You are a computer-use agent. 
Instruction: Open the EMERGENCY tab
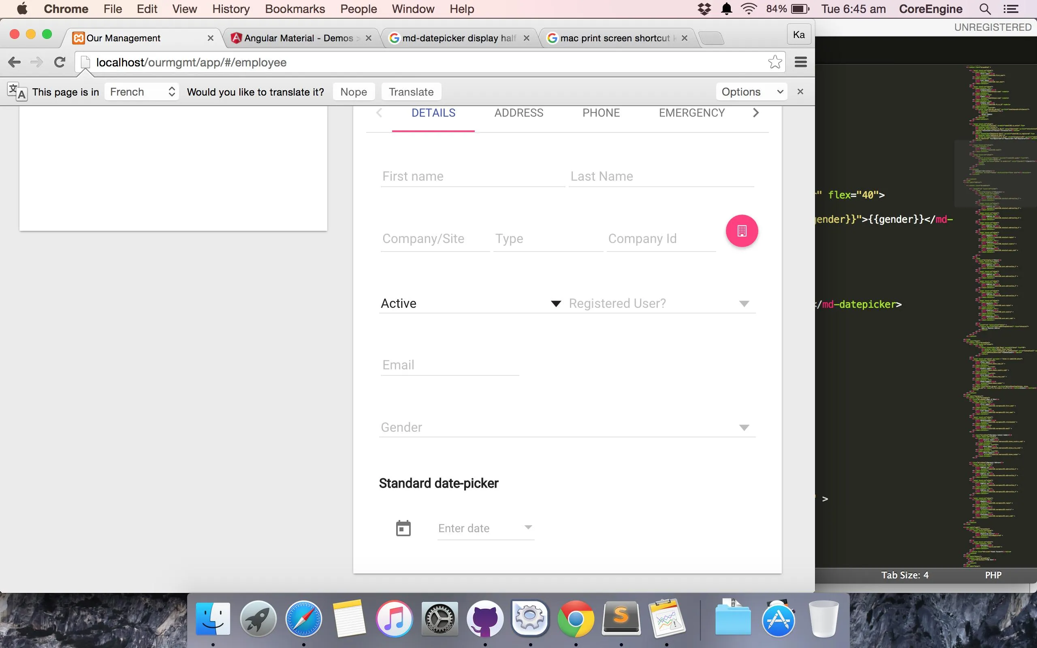(x=691, y=113)
